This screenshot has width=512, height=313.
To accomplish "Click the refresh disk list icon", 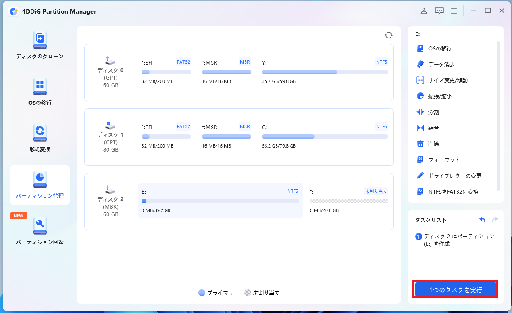I will coord(388,35).
